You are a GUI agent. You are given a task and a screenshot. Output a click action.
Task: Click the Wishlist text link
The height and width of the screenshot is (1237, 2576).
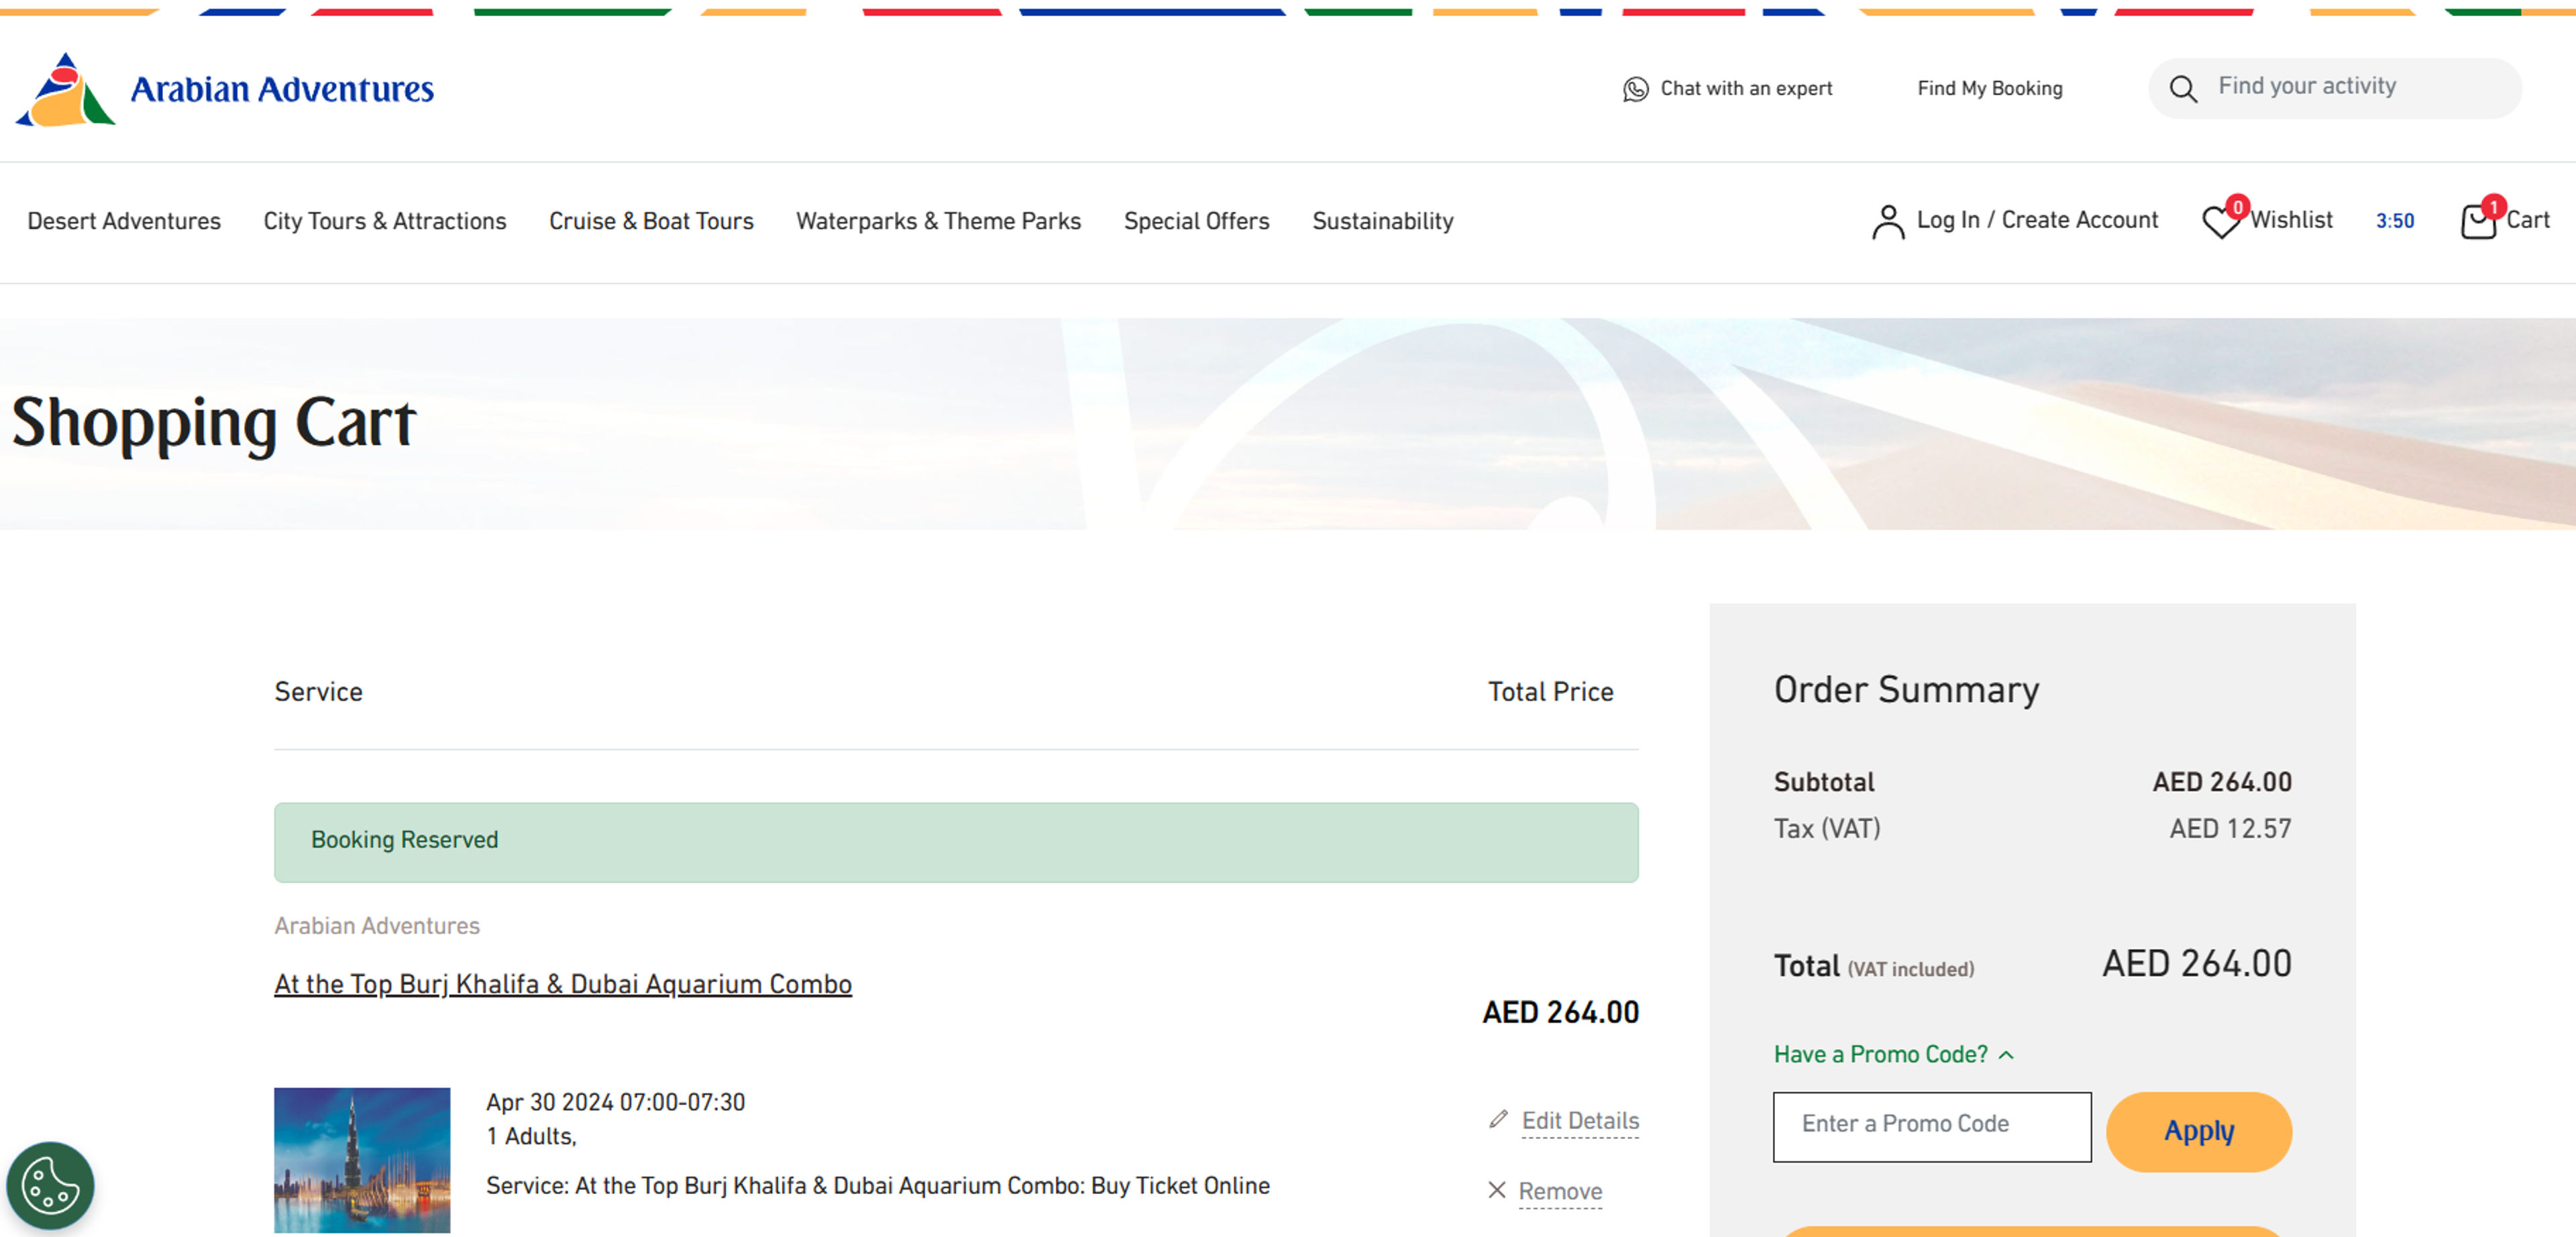point(2291,220)
